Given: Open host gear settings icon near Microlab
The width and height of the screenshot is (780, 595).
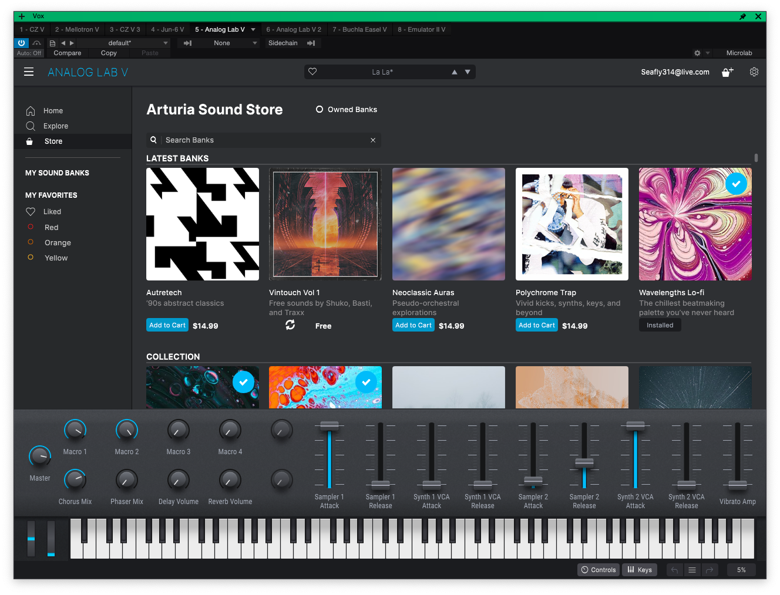Looking at the screenshot, I should [697, 53].
